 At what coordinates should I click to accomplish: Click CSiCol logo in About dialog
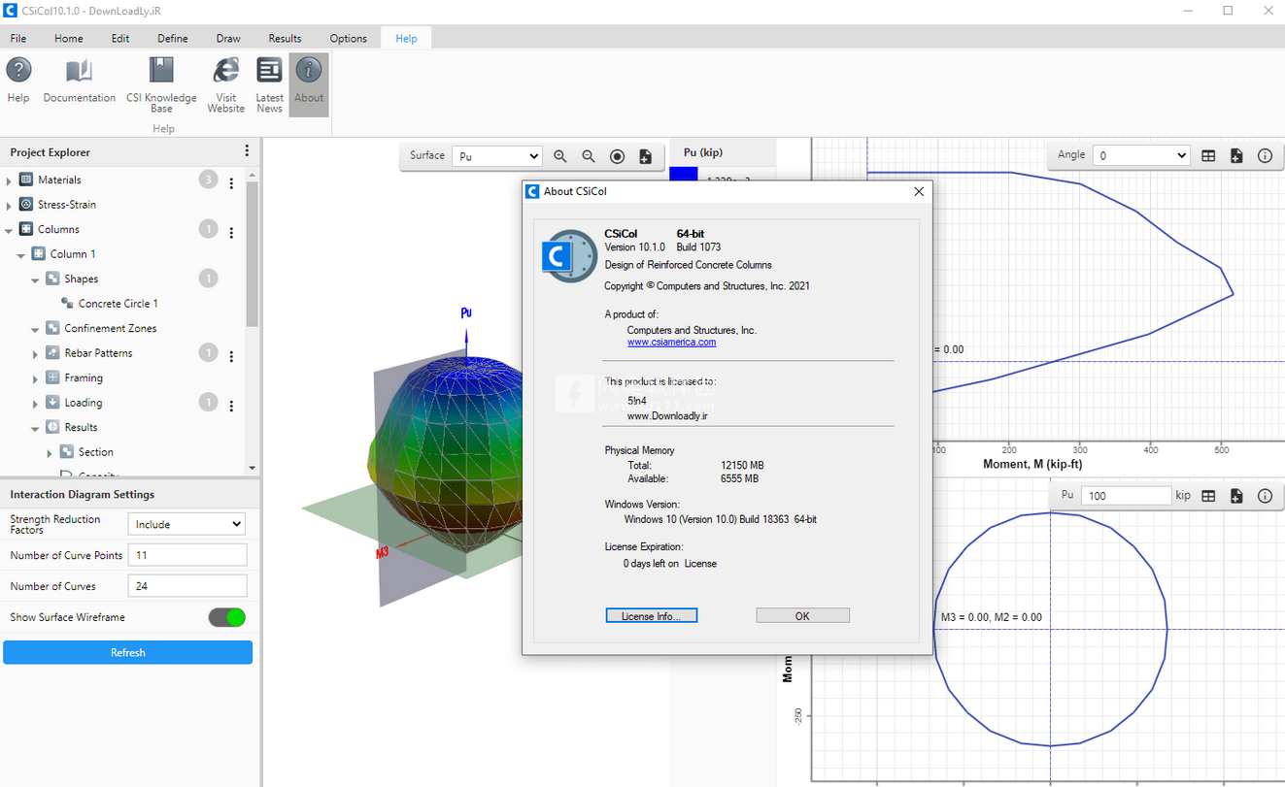[568, 256]
